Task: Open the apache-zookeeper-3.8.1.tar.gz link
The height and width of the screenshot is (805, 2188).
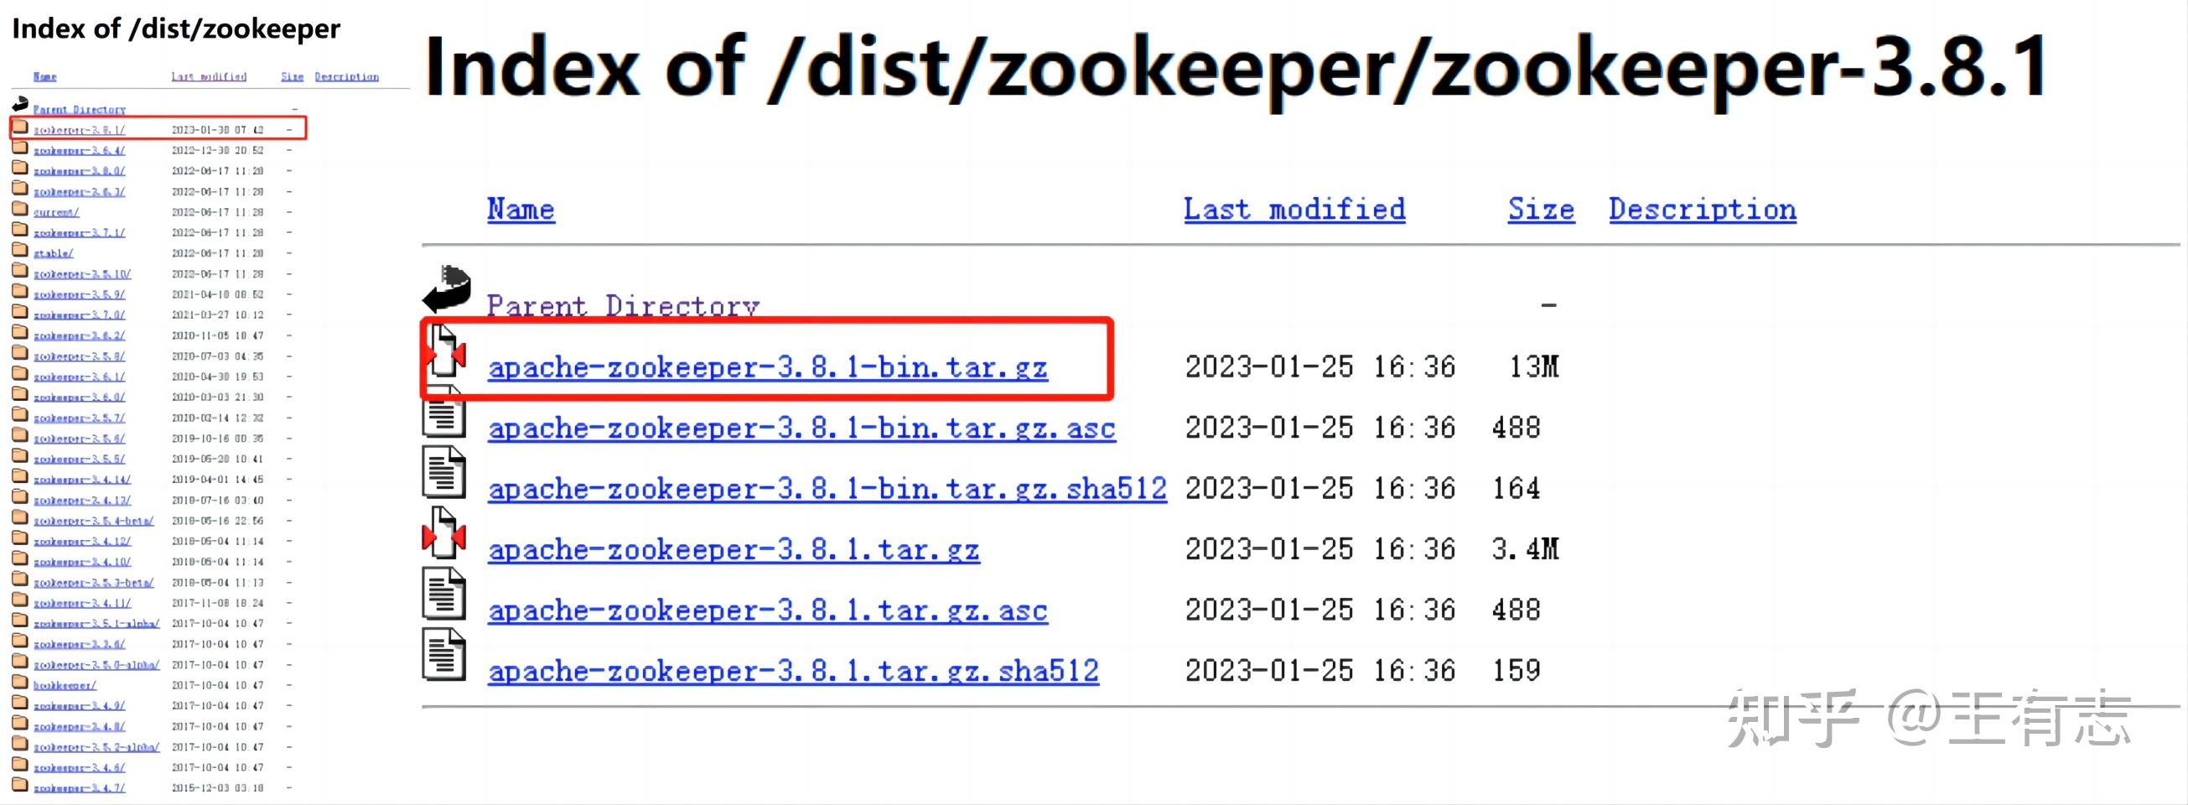Action: [x=734, y=550]
